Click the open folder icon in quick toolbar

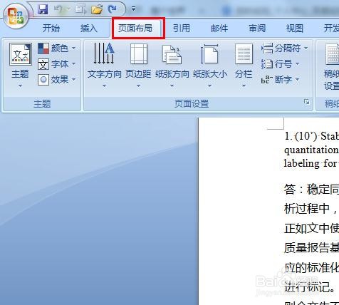pyautogui.click(x=97, y=9)
